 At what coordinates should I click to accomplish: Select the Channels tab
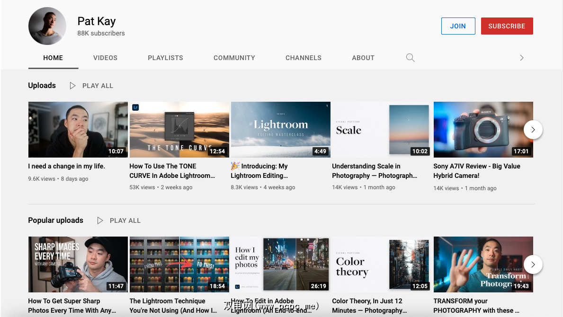303,58
